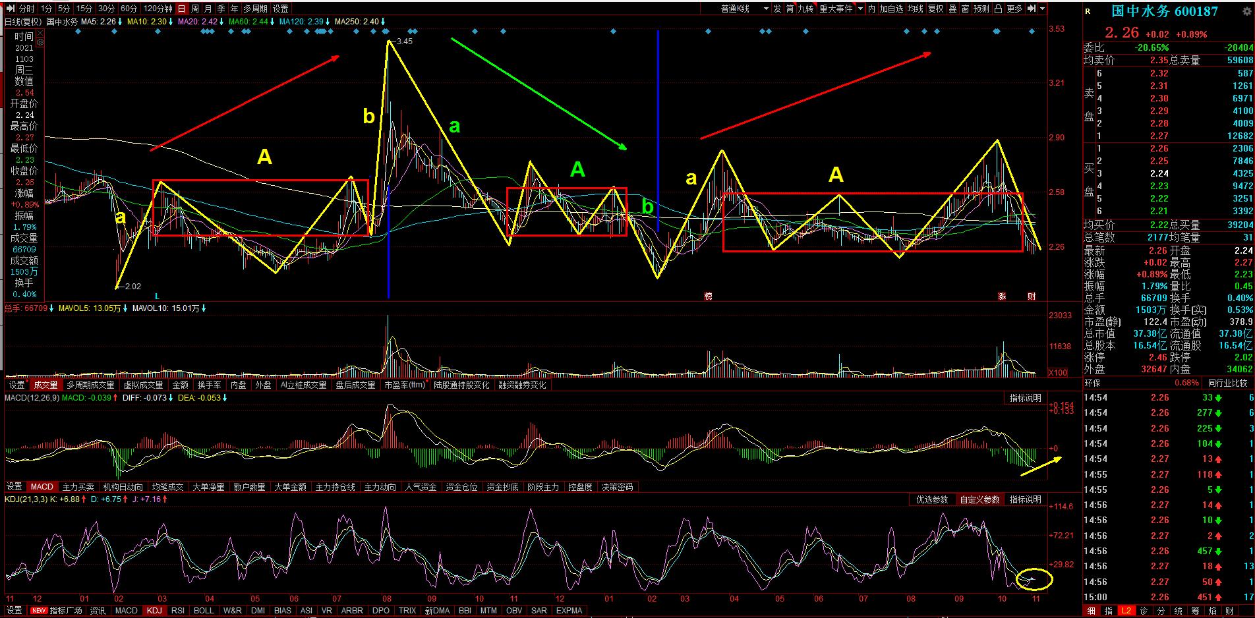Image resolution: width=1255 pixels, height=618 pixels.
Task: Click 加自选 to add to watchlist
Action: click(891, 9)
